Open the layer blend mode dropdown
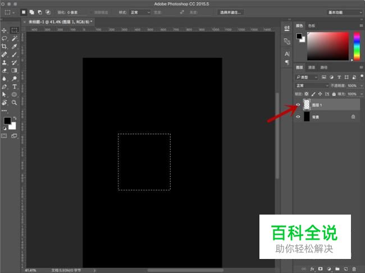 312,86
